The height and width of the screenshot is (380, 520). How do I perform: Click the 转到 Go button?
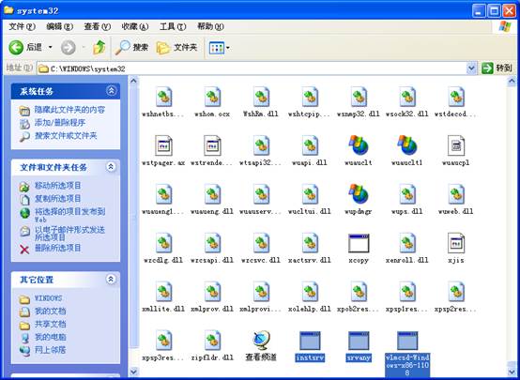click(x=497, y=68)
